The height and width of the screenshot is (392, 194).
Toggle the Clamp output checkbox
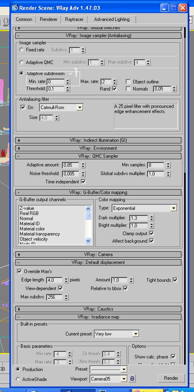pos(151,233)
